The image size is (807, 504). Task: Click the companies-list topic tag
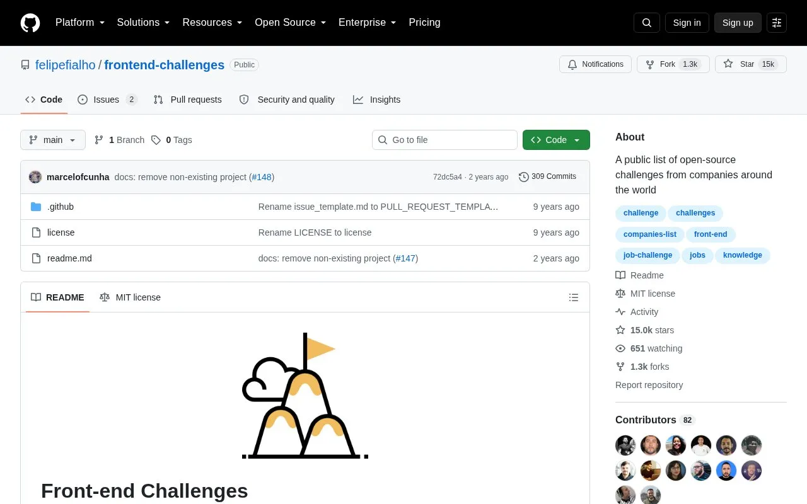pos(650,234)
